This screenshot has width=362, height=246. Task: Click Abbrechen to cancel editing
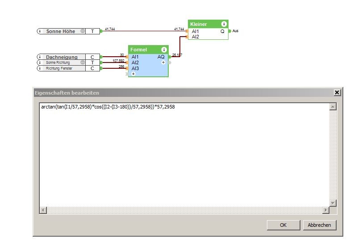click(319, 225)
